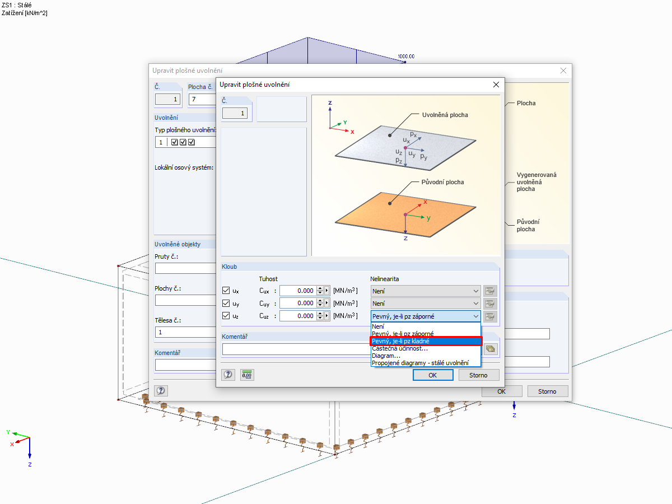The width and height of the screenshot is (672, 504).
Task: Open nonlinearity settings icon next to uz dropdown
Action: (490, 316)
